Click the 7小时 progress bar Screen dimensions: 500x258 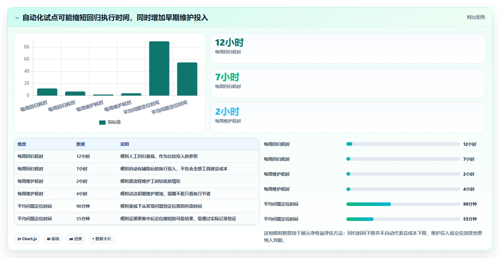pyautogui.click(x=403, y=159)
